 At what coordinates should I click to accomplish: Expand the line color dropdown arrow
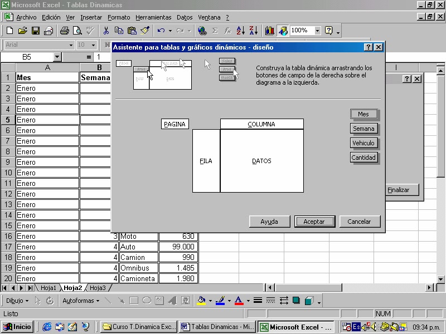click(x=229, y=301)
